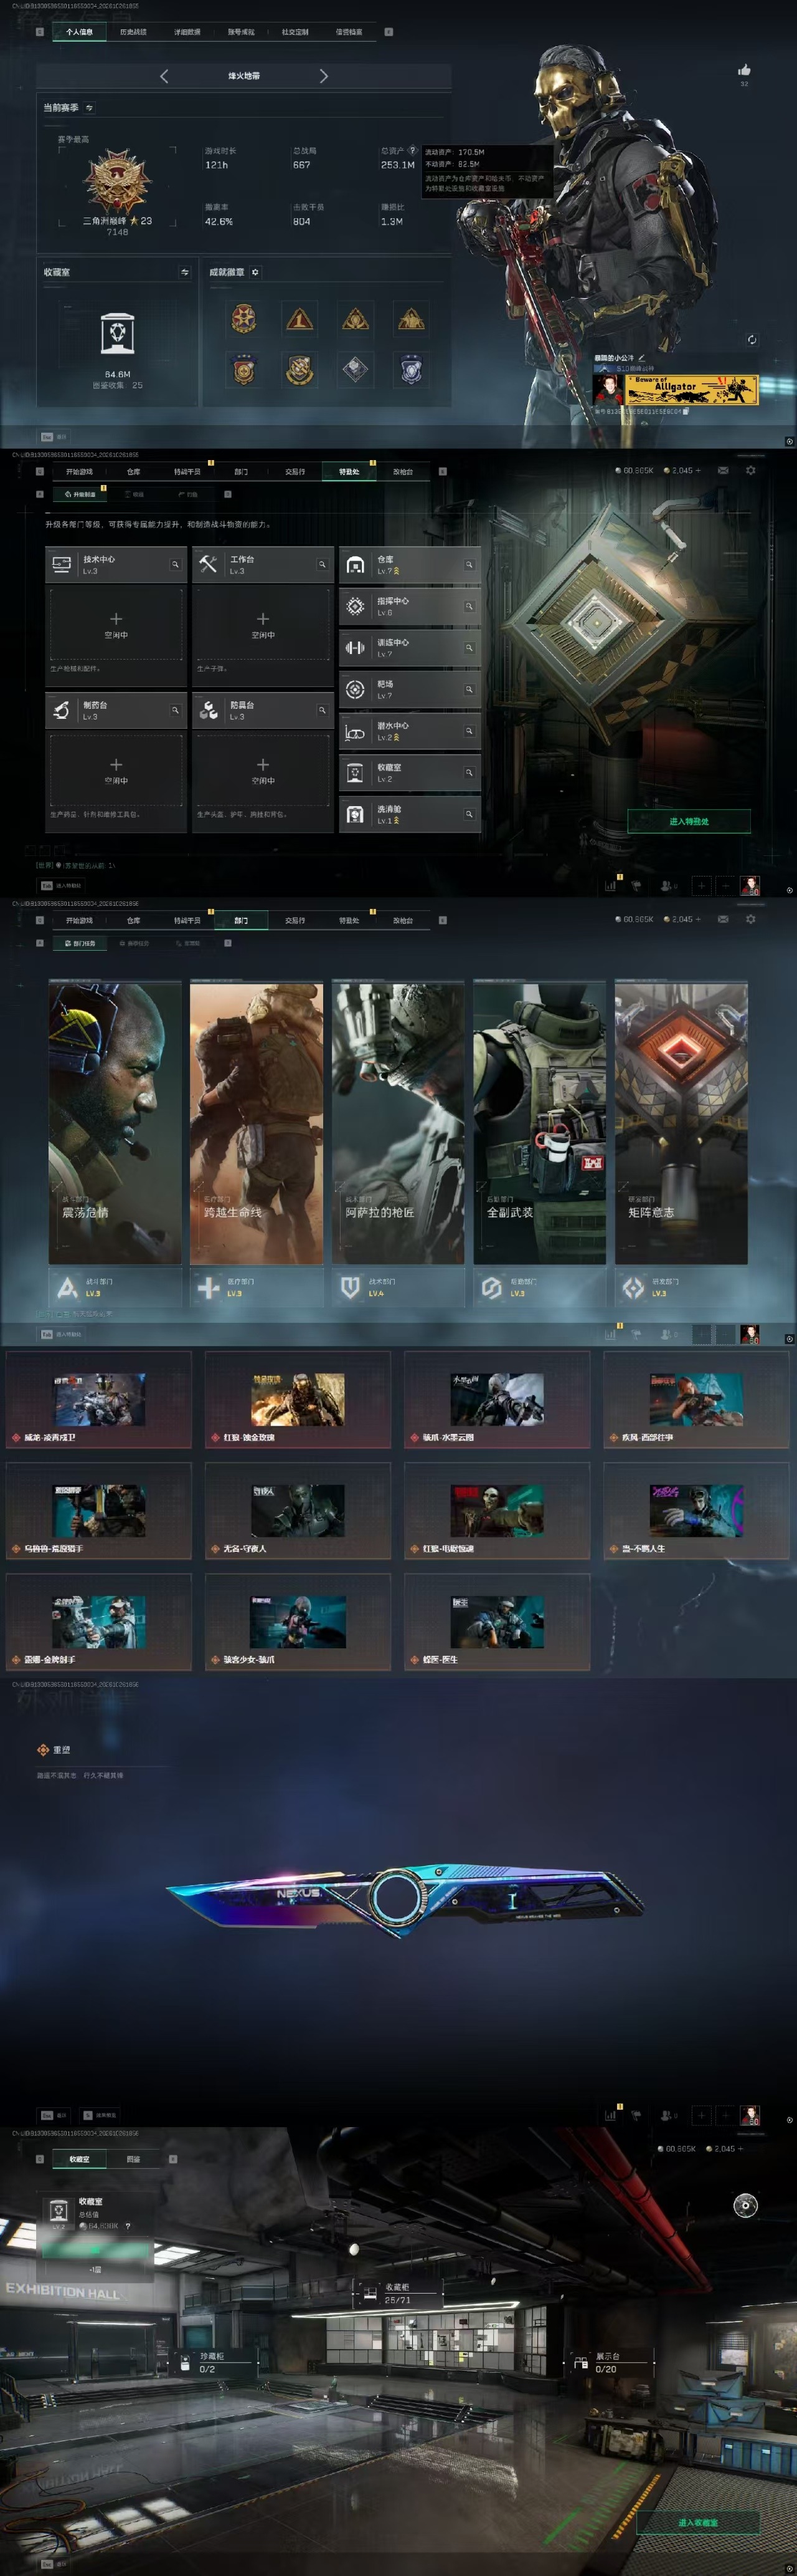
Task: Click the question mark next to 总资产
Action: 412,150
